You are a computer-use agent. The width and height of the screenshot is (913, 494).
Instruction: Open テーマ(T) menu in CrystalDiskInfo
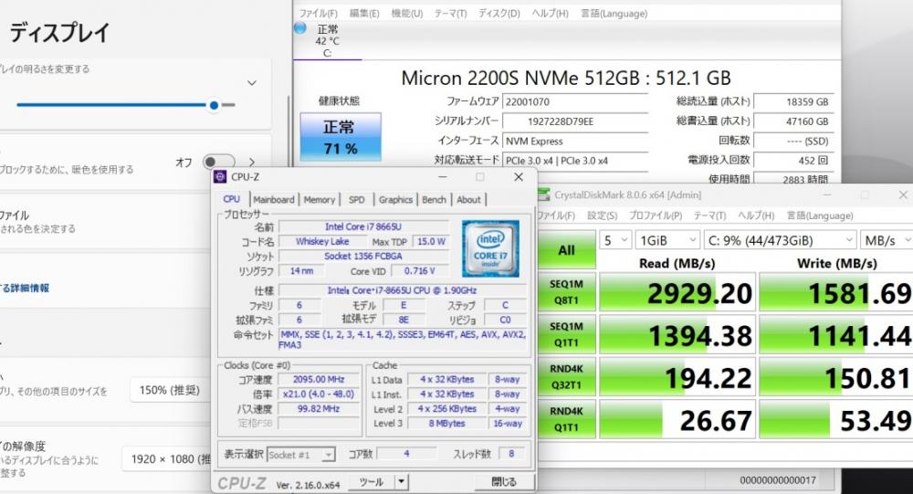[x=450, y=13]
